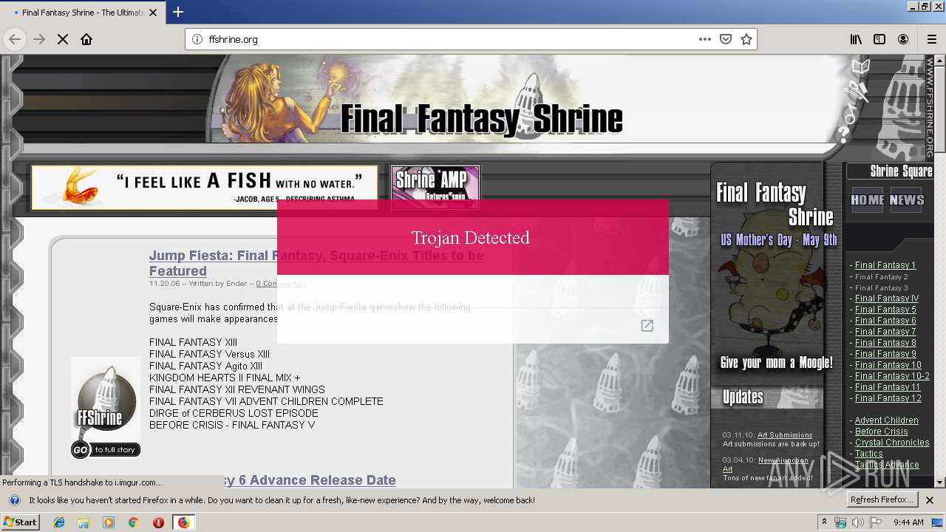Open Advent Children link
The width and height of the screenshot is (946, 532).
coord(886,420)
